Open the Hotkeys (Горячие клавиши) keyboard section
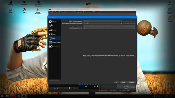This screenshot has height=98, width=175. click(55, 42)
